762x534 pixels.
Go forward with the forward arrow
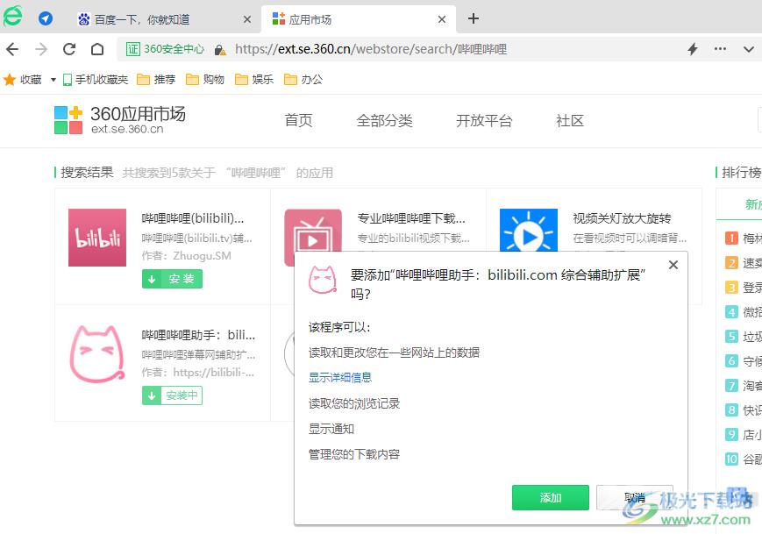tap(41, 49)
